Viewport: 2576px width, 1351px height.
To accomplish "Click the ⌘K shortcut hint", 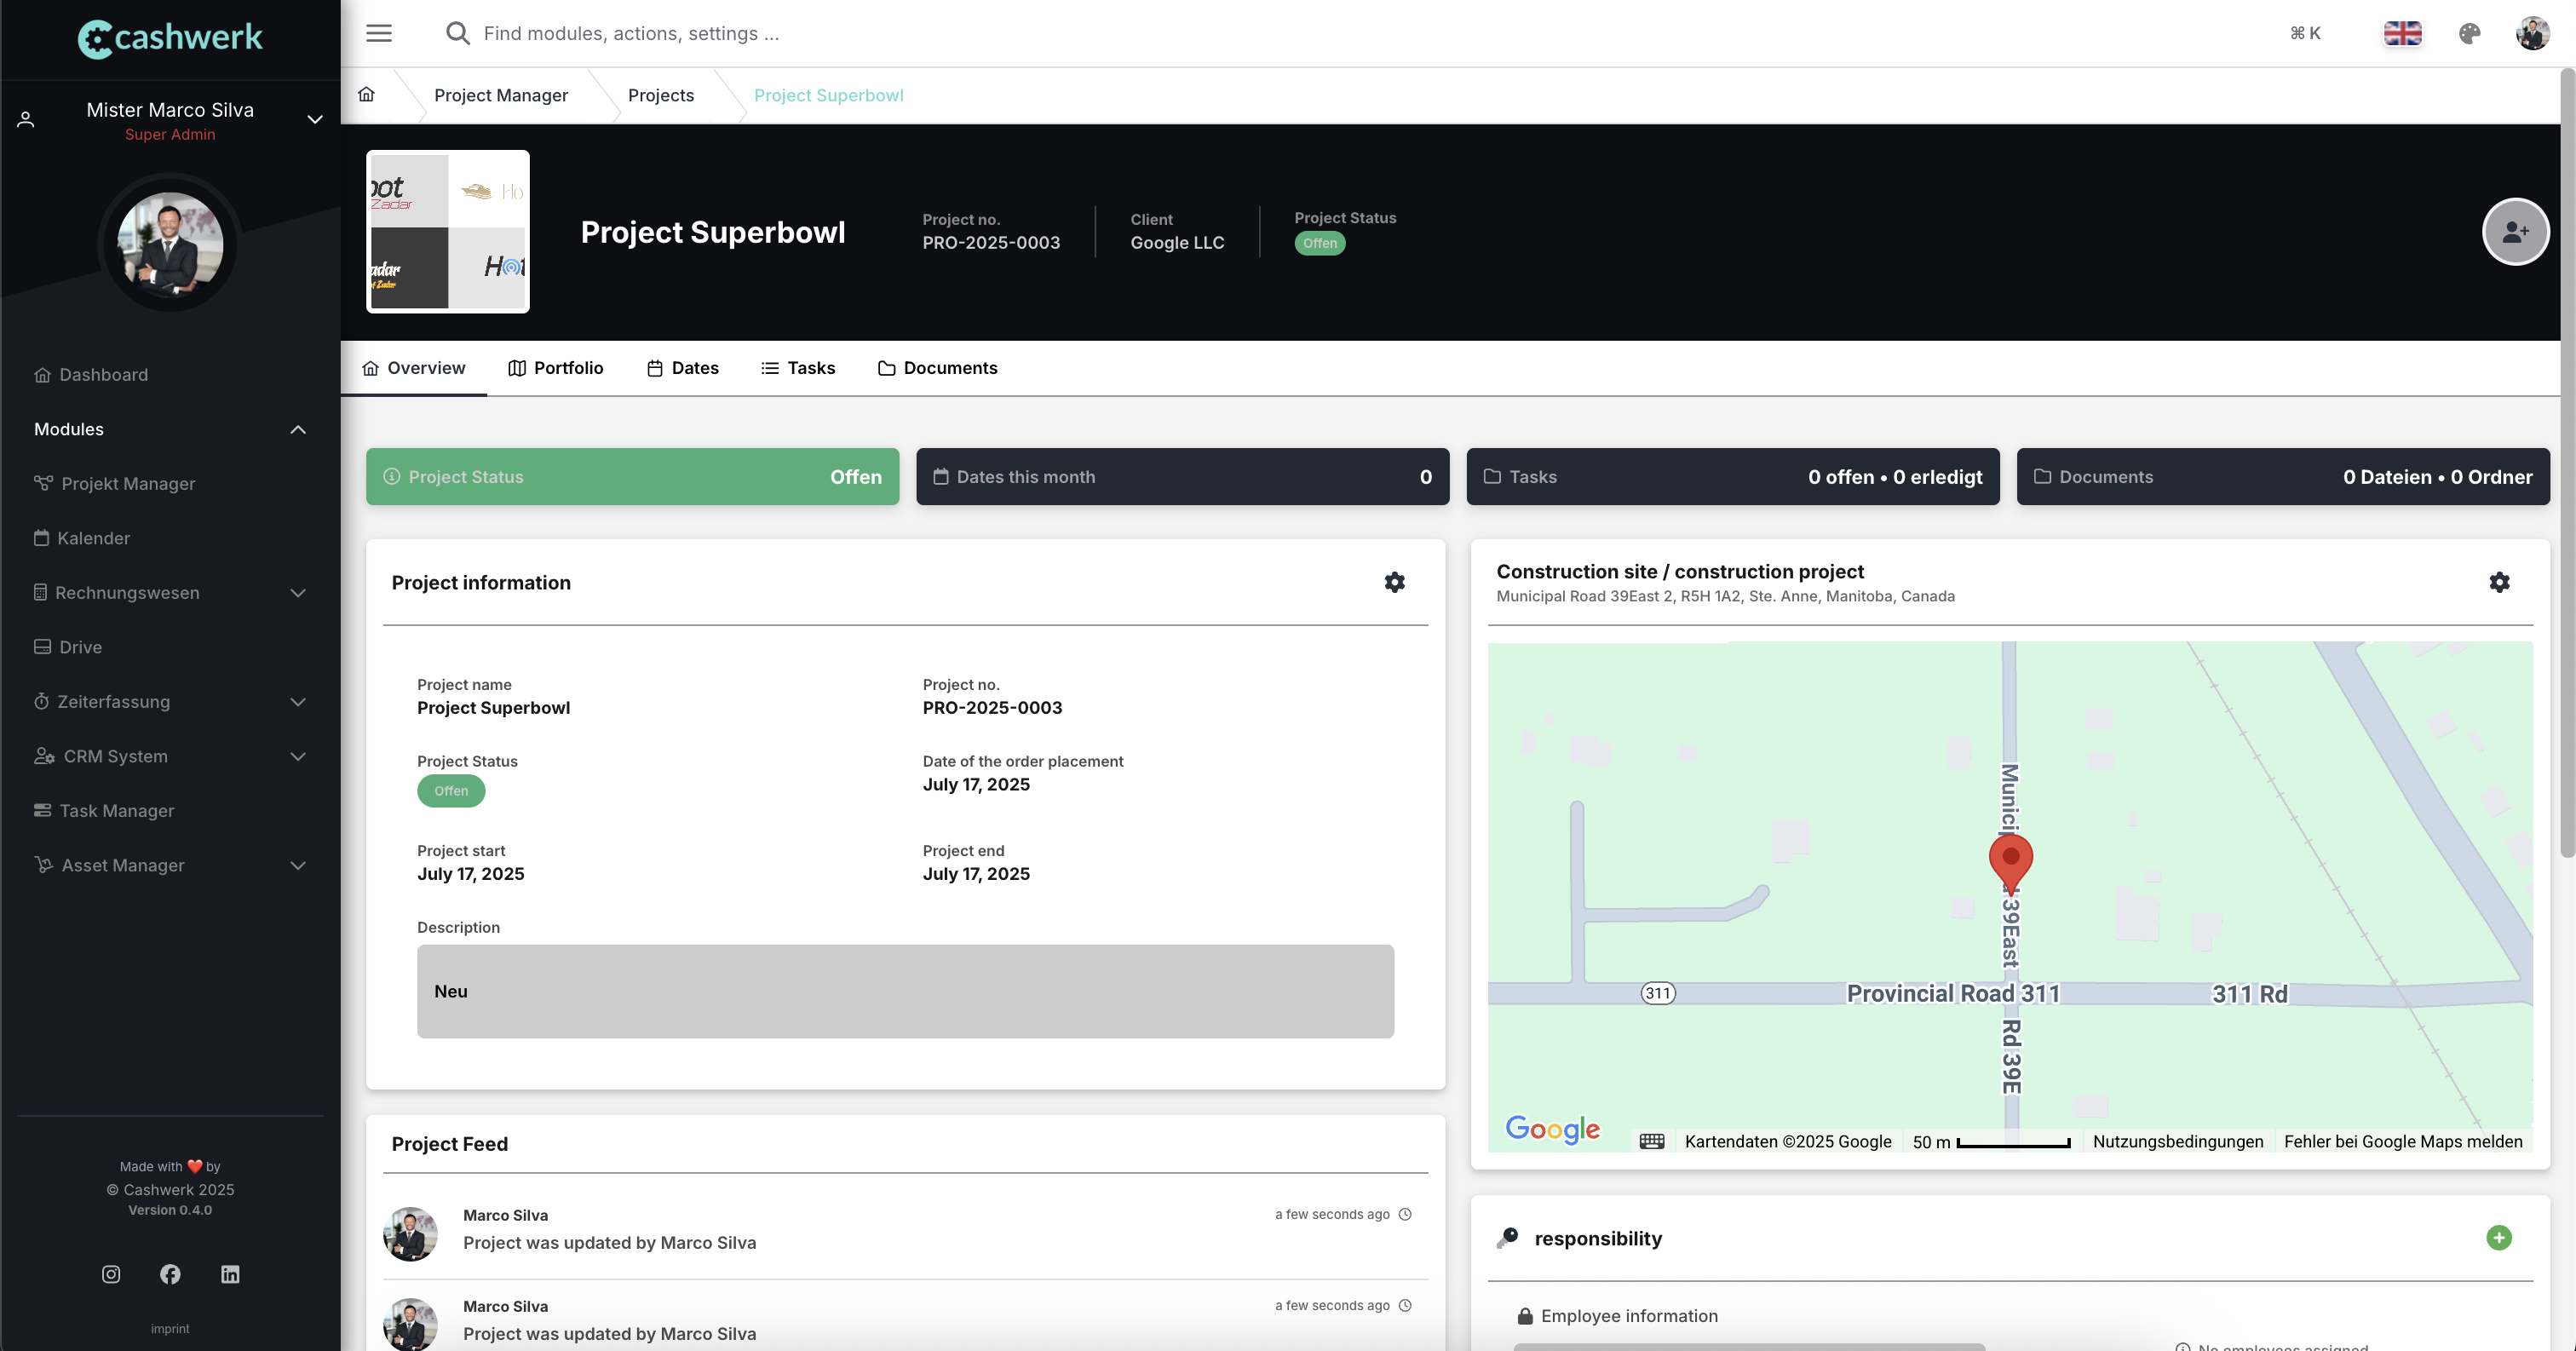I will [2305, 33].
